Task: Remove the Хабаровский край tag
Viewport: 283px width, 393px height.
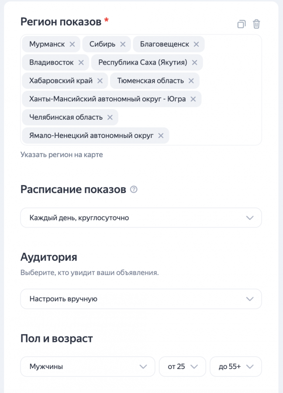Action: pos(100,81)
